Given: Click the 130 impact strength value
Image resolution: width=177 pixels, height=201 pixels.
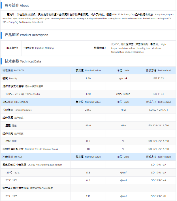Looking at the screenshot, I should click(88, 196).
